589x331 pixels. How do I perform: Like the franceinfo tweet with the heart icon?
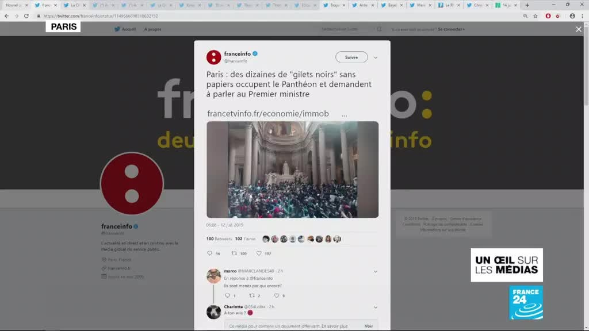tap(259, 253)
